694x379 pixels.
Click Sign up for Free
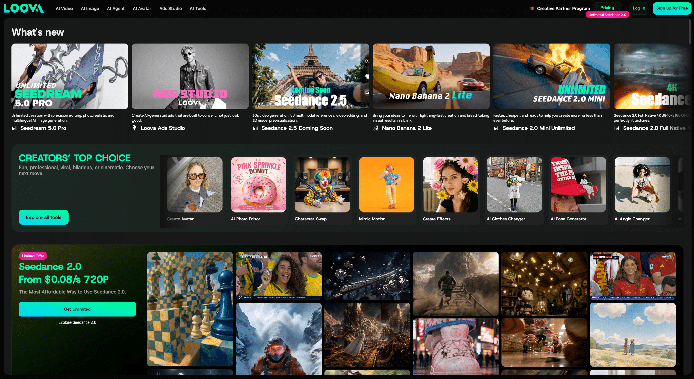tap(672, 8)
